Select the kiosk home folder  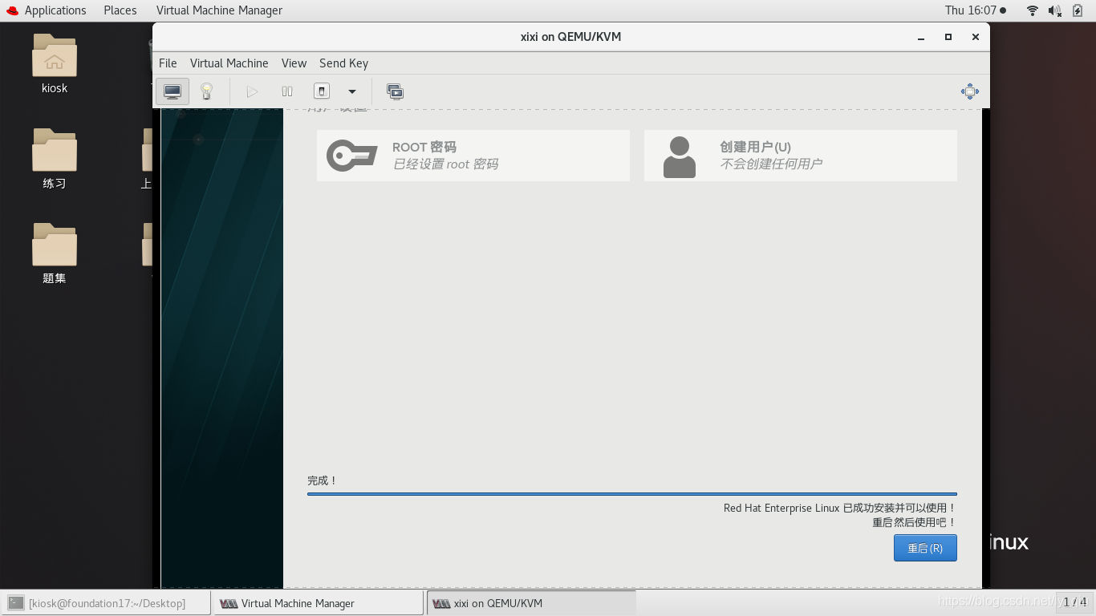(55, 64)
